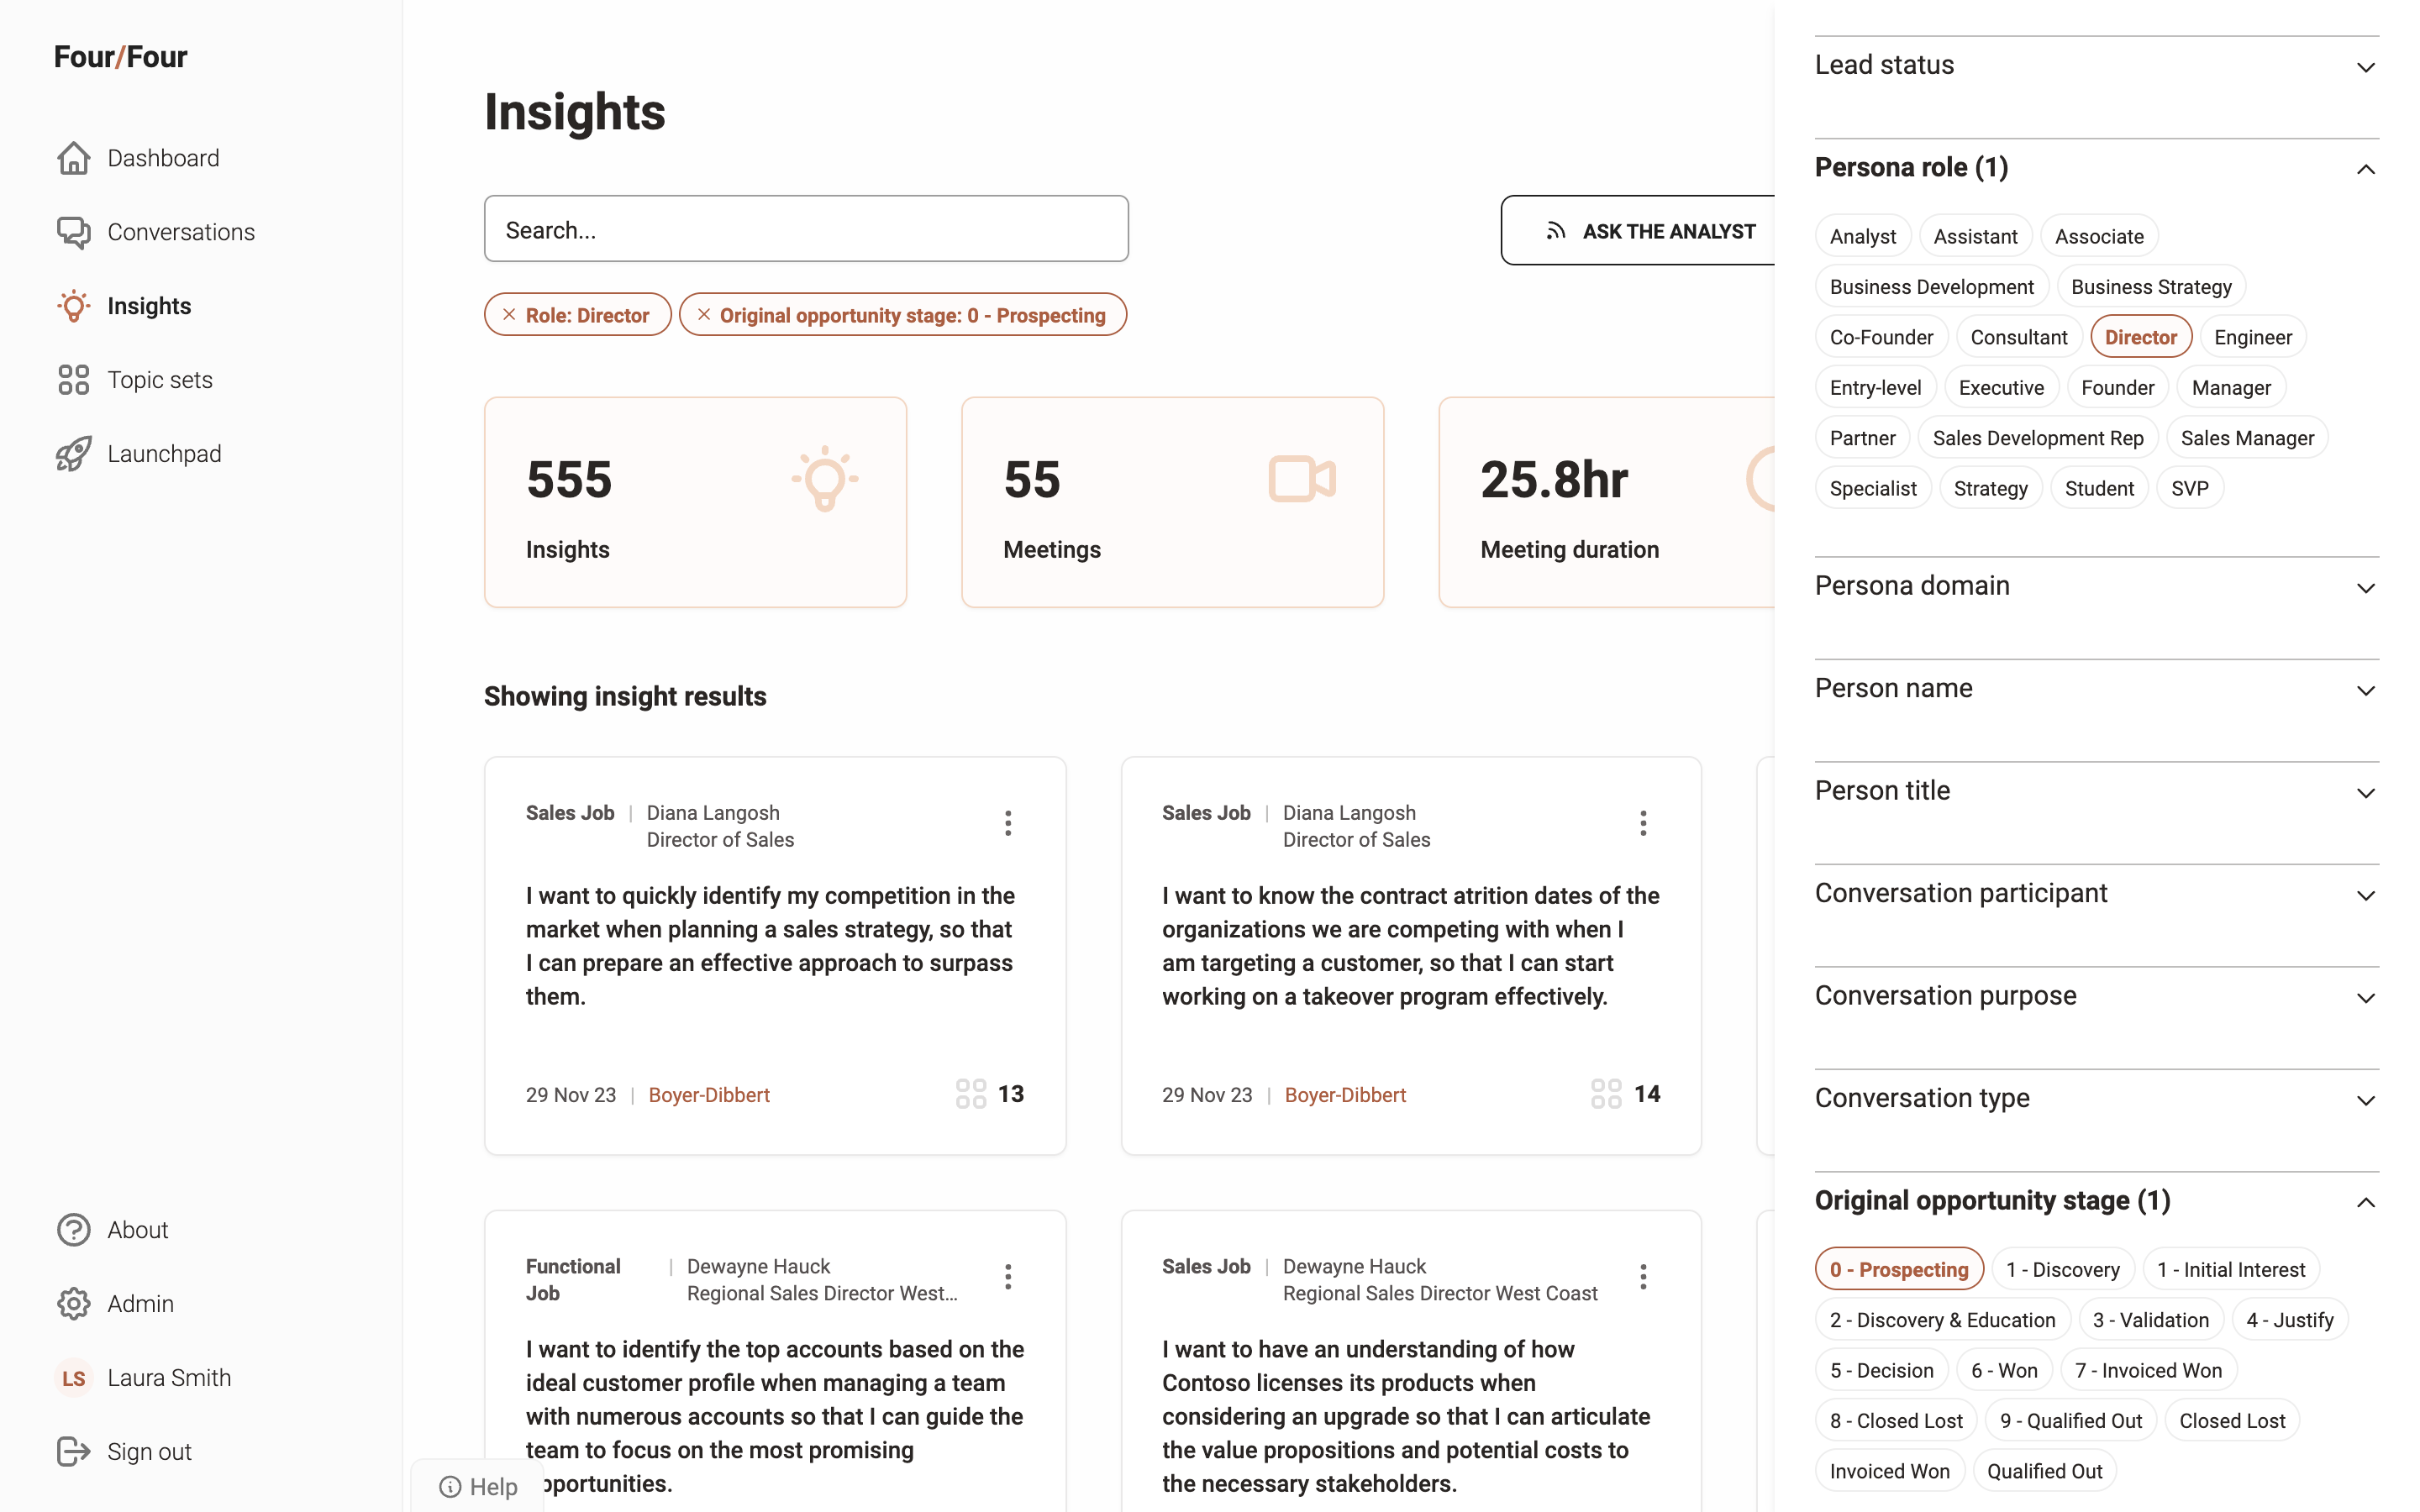This screenshot has width=2420, height=1512.
Task: Open the Insights navigation item
Action: click(149, 306)
